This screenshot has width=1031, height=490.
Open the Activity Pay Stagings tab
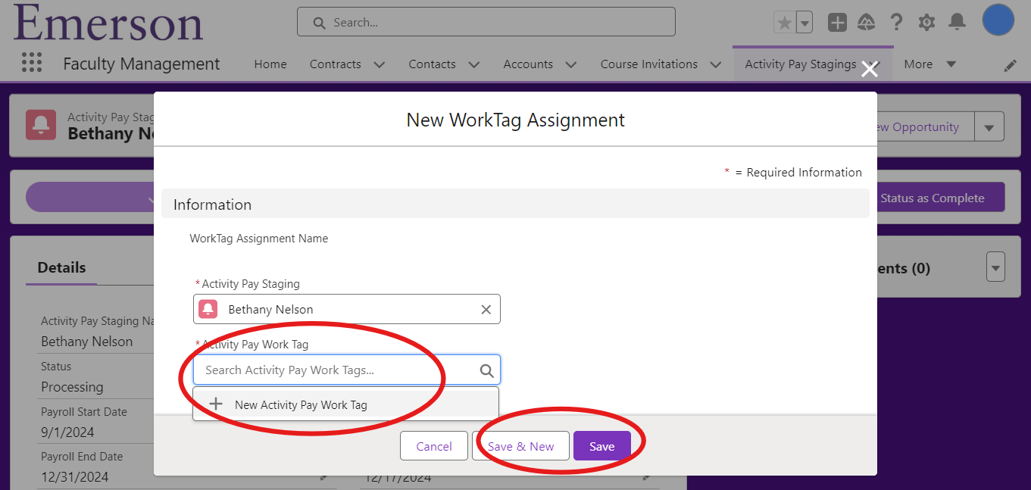click(801, 64)
